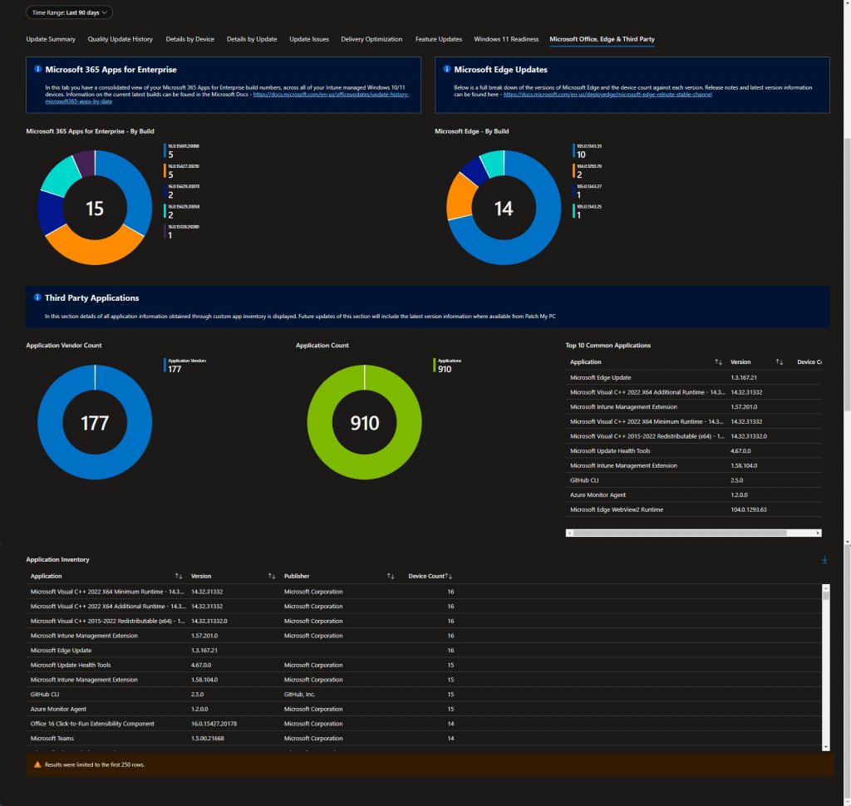This screenshot has height=806, width=851.
Task: Select Microsoft Edge Update row in Application Inventory
Action: pos(425,651)
